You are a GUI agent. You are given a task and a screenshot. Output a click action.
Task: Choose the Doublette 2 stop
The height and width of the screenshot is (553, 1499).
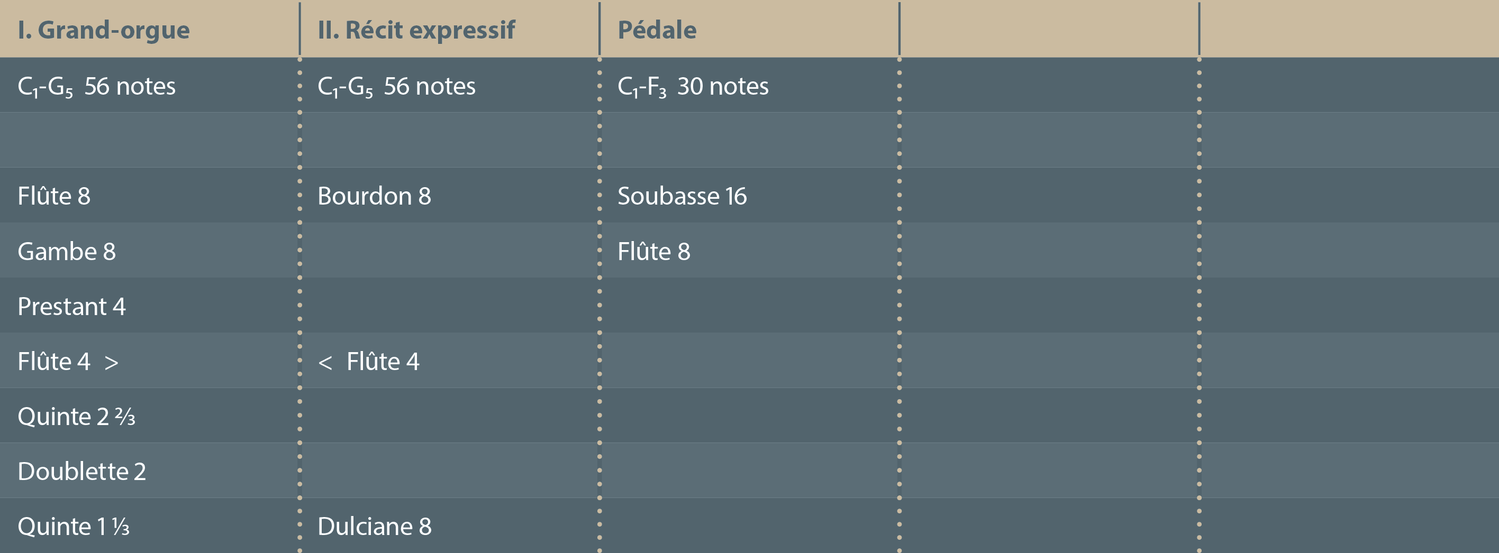(x=81, y=471)
